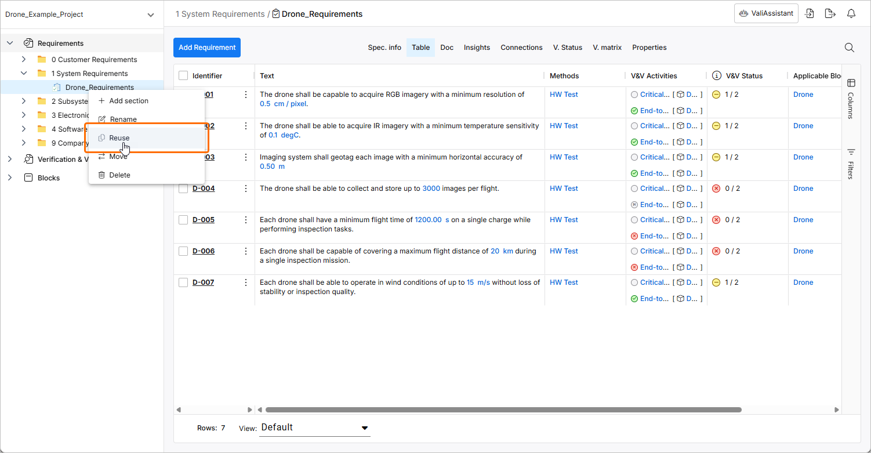
Task: Click the V&V Status info icon
Action: 717,76
